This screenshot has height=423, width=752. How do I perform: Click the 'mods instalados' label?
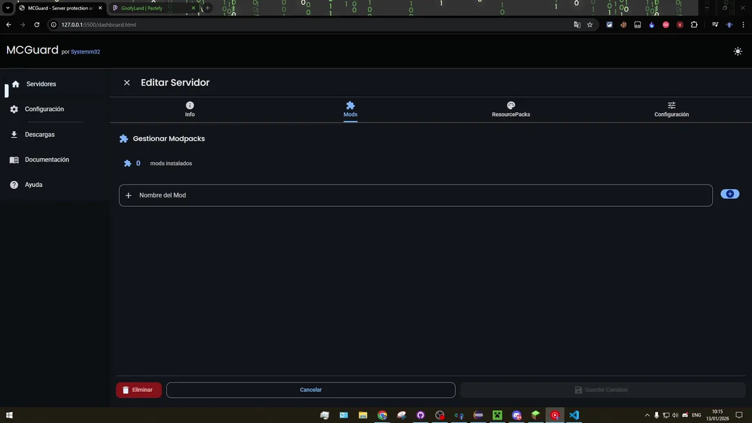click(171, 163)
